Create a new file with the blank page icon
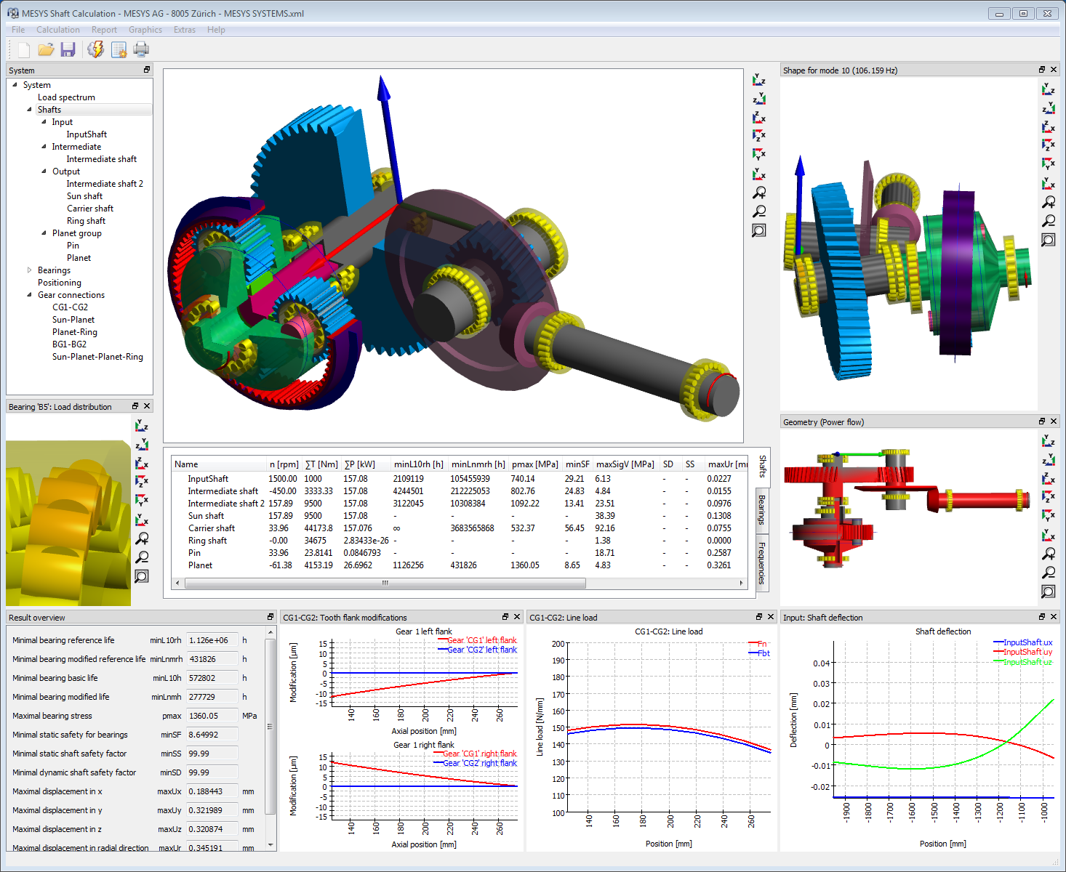Image resolution: width=1066 pixels, height=872 pixels. (x=24, y=49)
